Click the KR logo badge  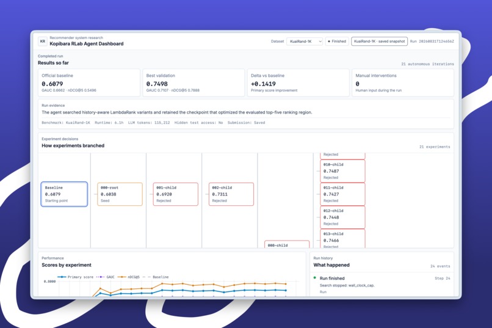42,41
